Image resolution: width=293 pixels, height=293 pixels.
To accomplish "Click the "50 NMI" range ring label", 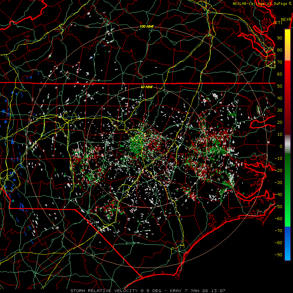I will pyautogui.click(x=146, y=87).
